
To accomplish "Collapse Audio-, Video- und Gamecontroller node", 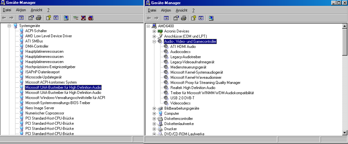I will tap(154, 41).
